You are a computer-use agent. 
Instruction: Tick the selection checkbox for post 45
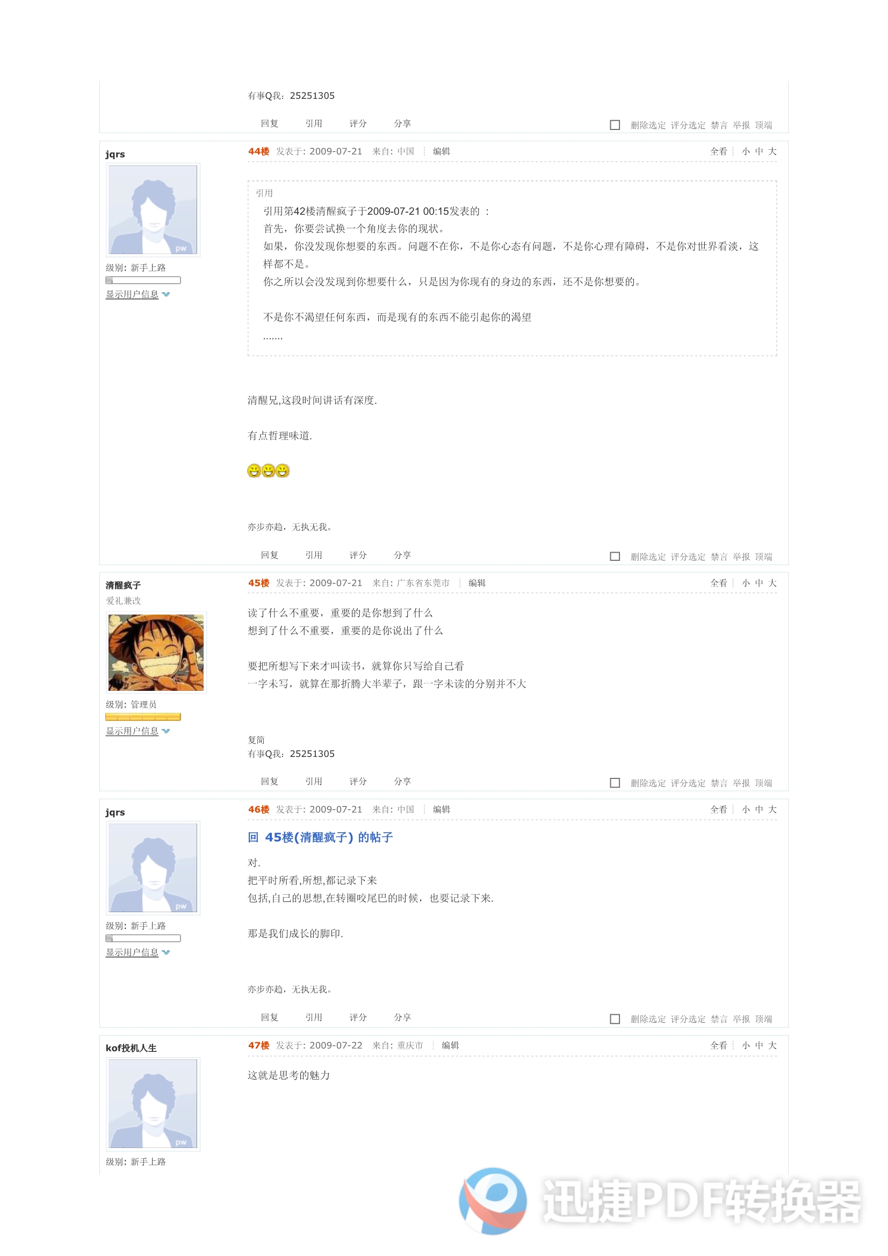click(615, 783)
